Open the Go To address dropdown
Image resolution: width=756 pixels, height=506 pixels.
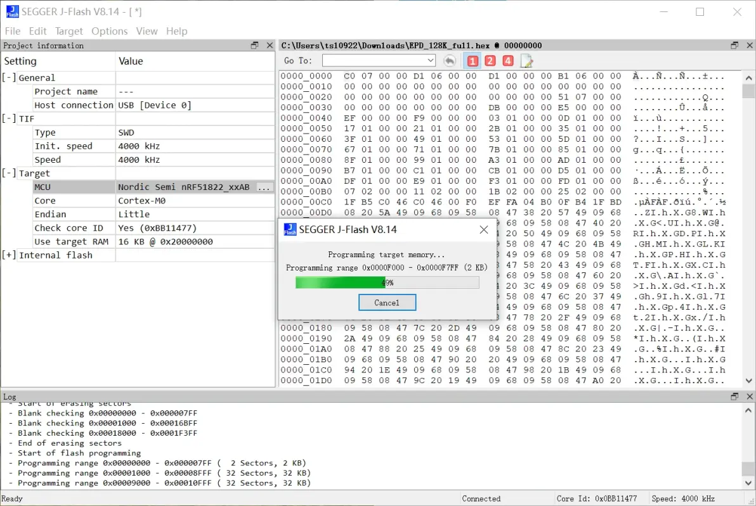(x=430, y=60)
